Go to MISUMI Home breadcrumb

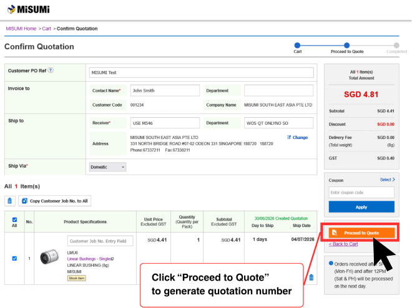pos(21,29)
